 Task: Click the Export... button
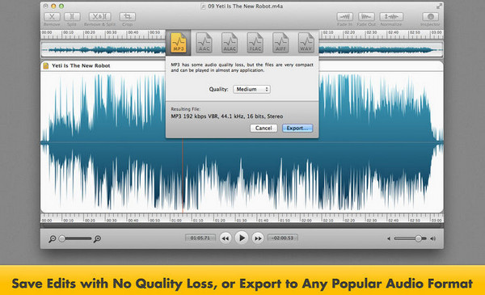(x=297, y=128)
